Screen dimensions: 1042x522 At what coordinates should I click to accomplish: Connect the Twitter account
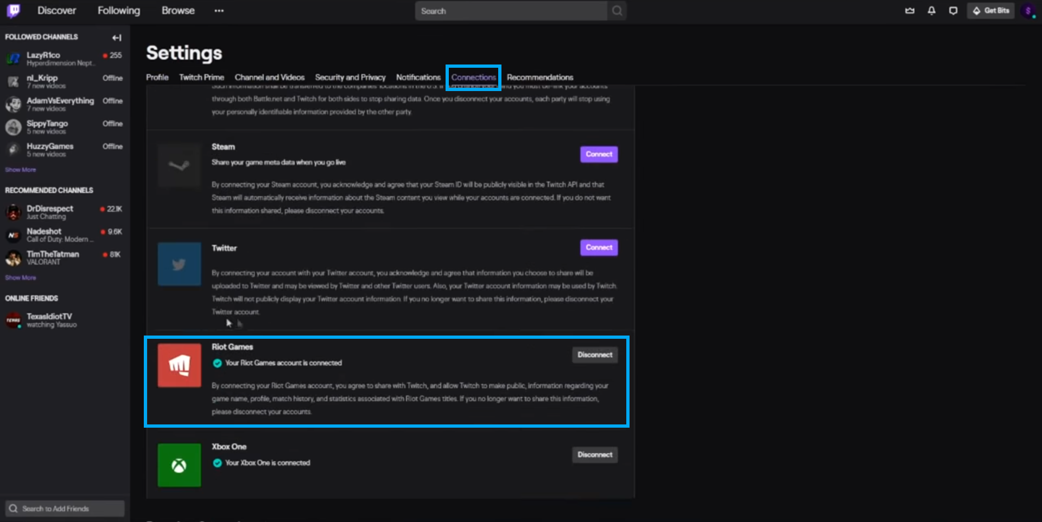[599, 248]
